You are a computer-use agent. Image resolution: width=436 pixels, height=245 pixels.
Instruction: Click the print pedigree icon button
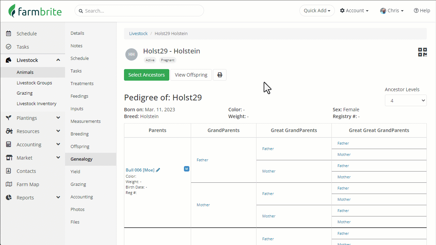pyautogui.click(x=220, y=75)
